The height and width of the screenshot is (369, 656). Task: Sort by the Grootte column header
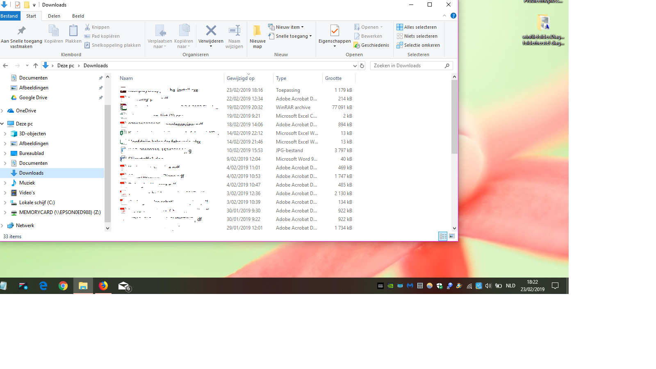tap(339, 78)
